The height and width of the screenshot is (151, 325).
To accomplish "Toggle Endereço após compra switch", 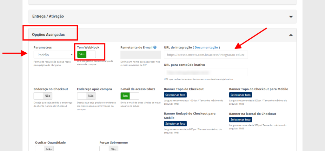I will point(86,96).
